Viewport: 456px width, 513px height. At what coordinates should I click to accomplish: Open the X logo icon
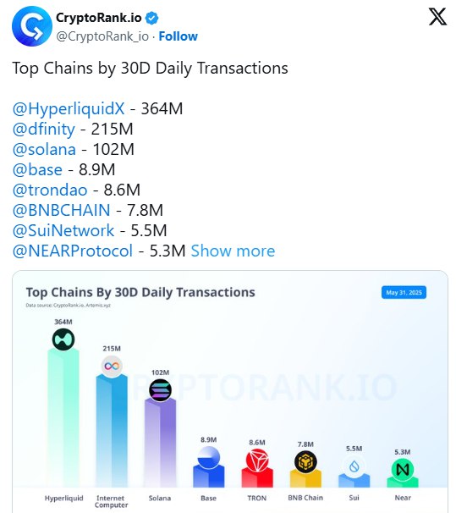coord(437,17)
